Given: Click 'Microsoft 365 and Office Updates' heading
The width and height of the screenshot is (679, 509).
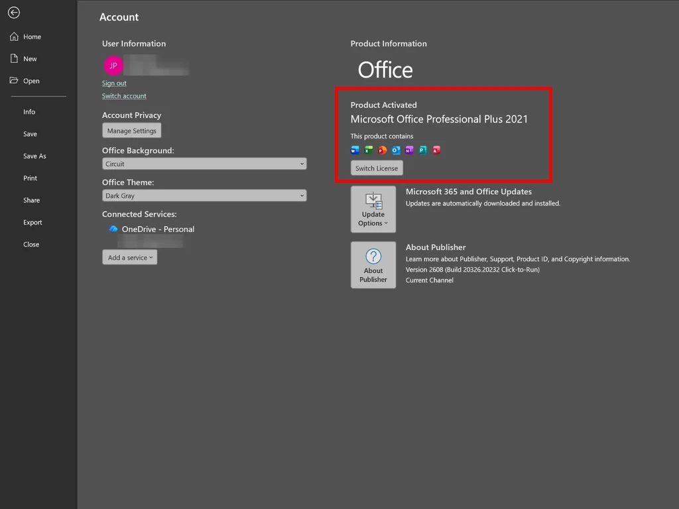Looking at the screenshot, I should click(x=469, y=192).
